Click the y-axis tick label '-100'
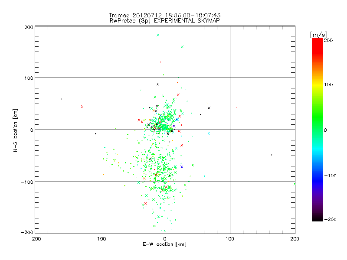Screen dimensions: 347x260 27,182
